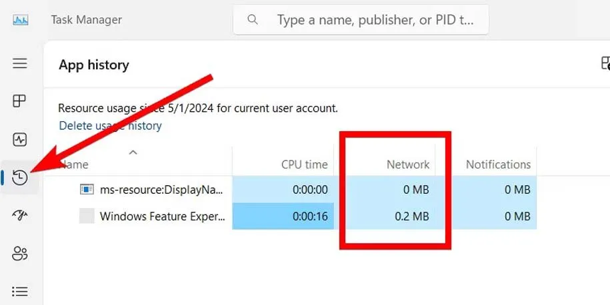Click the Windows Feature Experience row icon

tap(87, 216)
